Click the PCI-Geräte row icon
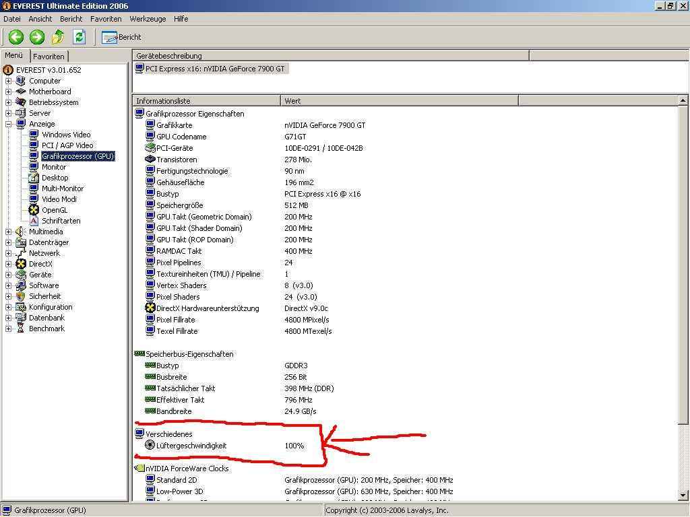 coord(150,147)
